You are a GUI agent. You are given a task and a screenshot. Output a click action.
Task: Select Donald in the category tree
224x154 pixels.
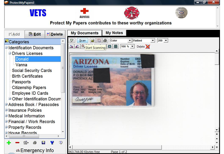click(x=38, y=59)
